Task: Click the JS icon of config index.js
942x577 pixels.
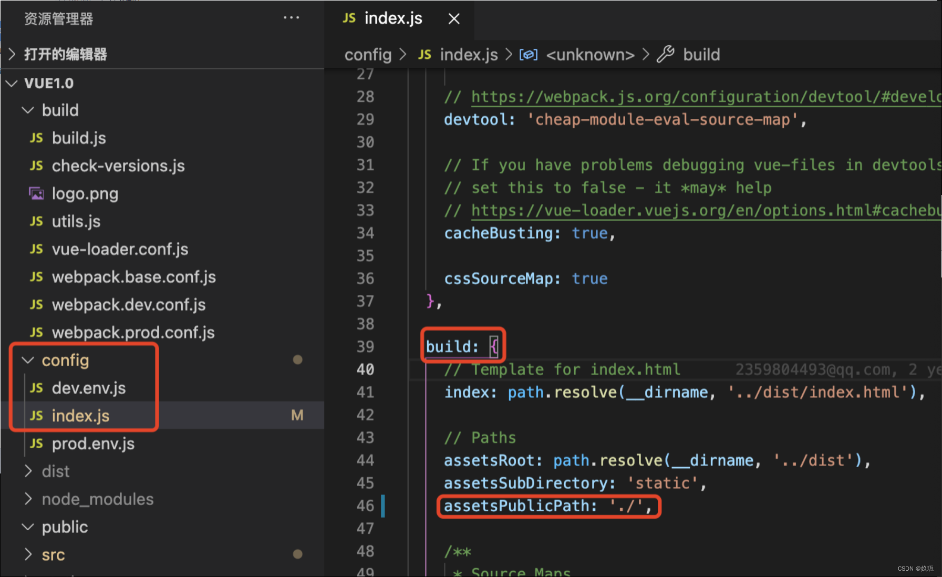Action: point(36,416)
